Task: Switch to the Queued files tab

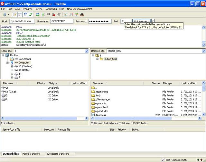Action: [11, 154]
